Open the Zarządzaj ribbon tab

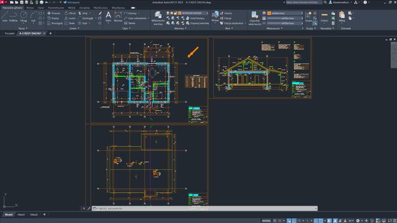click(84, 8)
